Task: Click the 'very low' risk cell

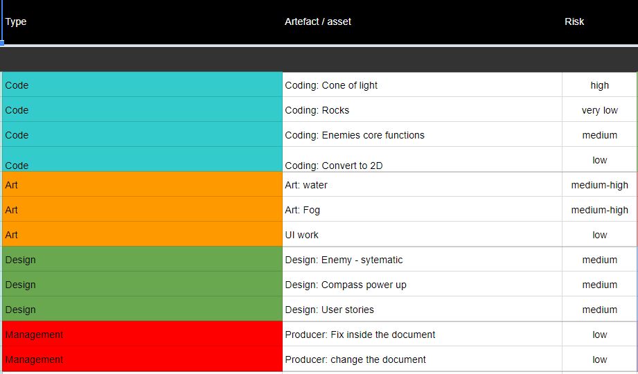Action: pyautogui.click(x=599, y=110)
